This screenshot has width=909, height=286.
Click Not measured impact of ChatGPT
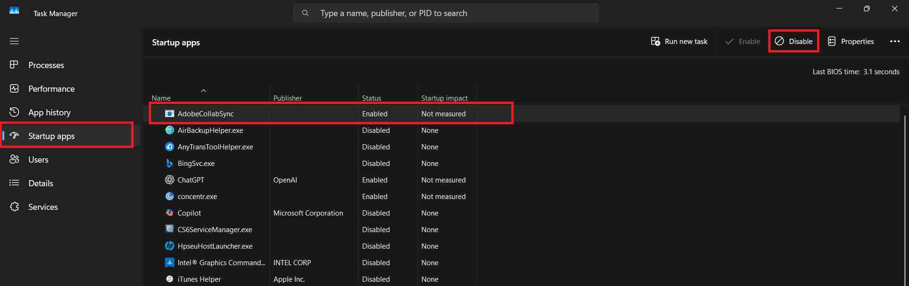click(x=444, y=180)
